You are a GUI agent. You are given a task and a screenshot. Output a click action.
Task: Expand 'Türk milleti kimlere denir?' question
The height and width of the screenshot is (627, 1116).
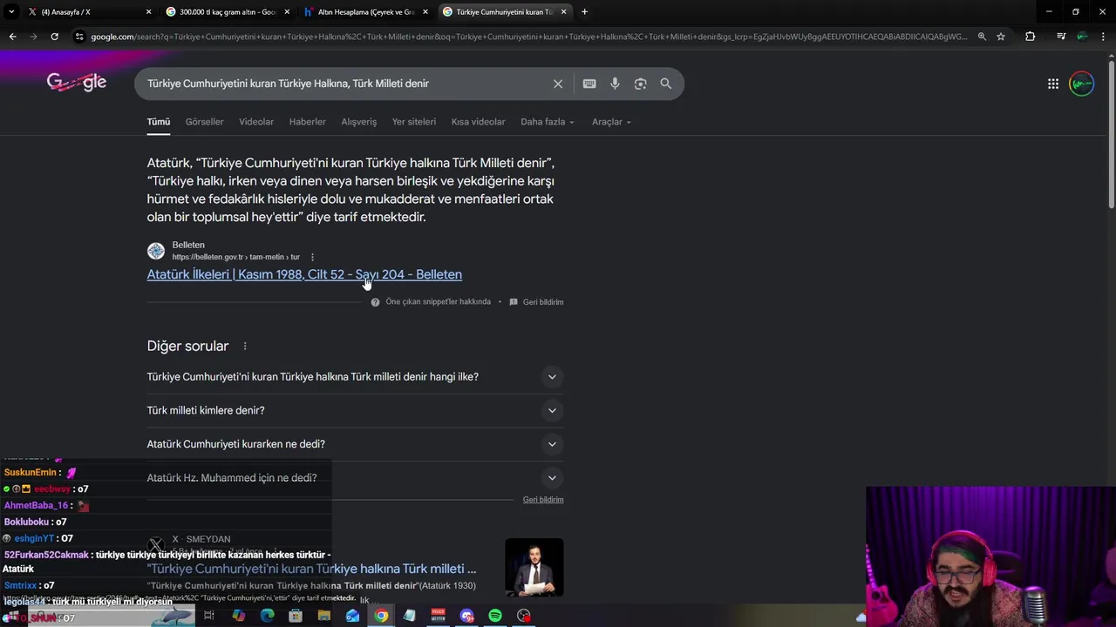355,410
